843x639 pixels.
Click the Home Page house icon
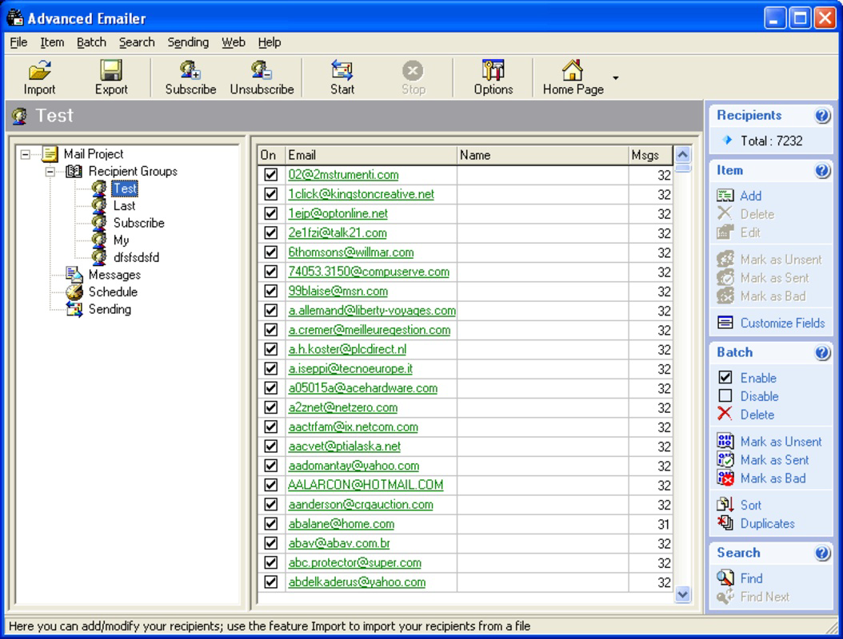point(573,70)
